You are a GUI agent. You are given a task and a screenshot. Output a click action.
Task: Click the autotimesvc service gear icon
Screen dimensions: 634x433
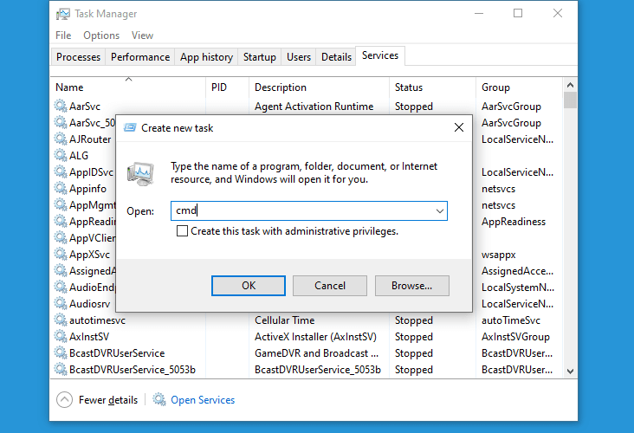click(61, 320)
